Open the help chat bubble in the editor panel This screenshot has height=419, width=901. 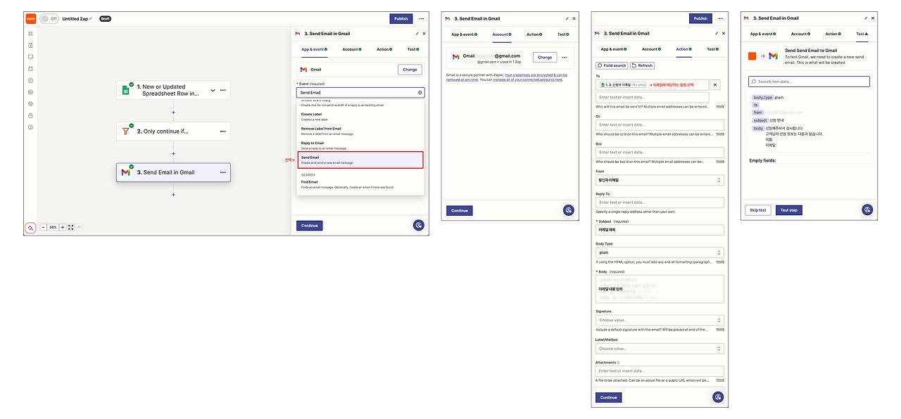click(x=418, y=225)
